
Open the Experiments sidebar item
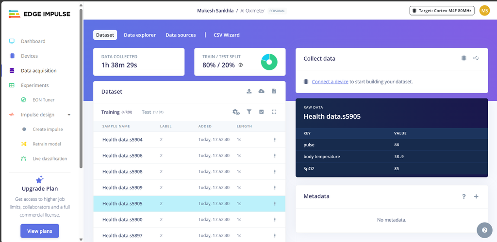point(34,85)
